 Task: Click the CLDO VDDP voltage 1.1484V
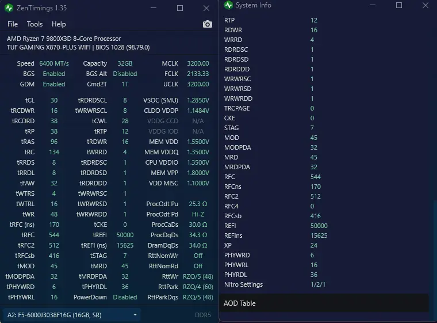(198, 111)
